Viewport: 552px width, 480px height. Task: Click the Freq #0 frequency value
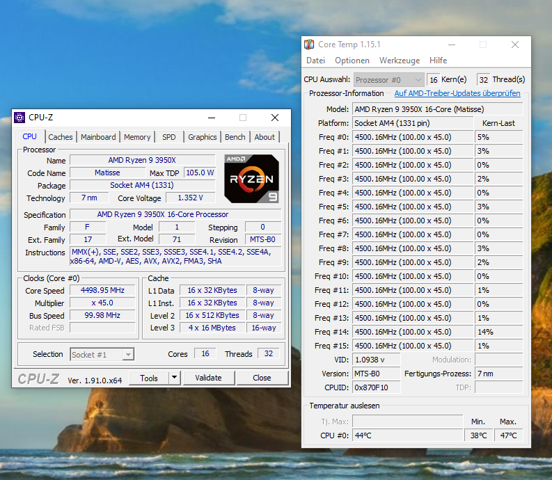click(x=413, y=137)
